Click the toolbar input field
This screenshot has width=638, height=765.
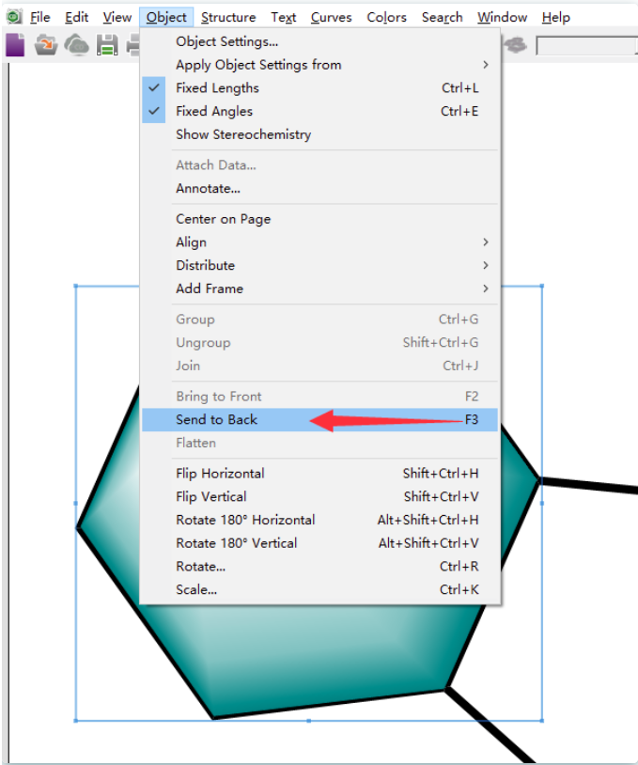point(586,46)
